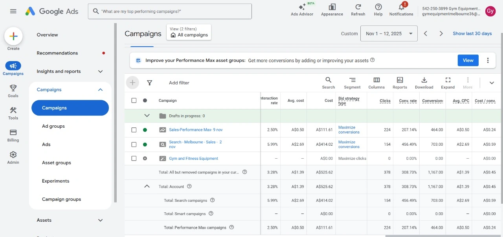Open Admin in the left rail
This screenshot has height=237, width=503.
click(x=13, y=157)
